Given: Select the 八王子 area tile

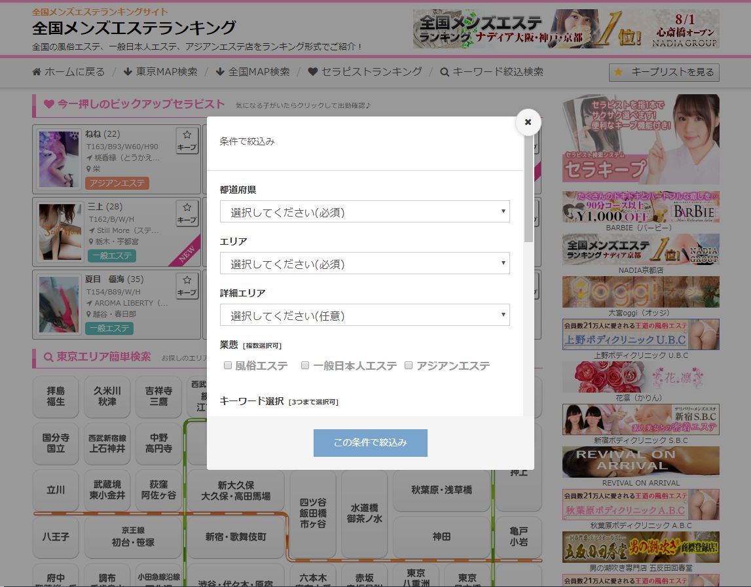Looking at the screenshot, I should (56, 537).
